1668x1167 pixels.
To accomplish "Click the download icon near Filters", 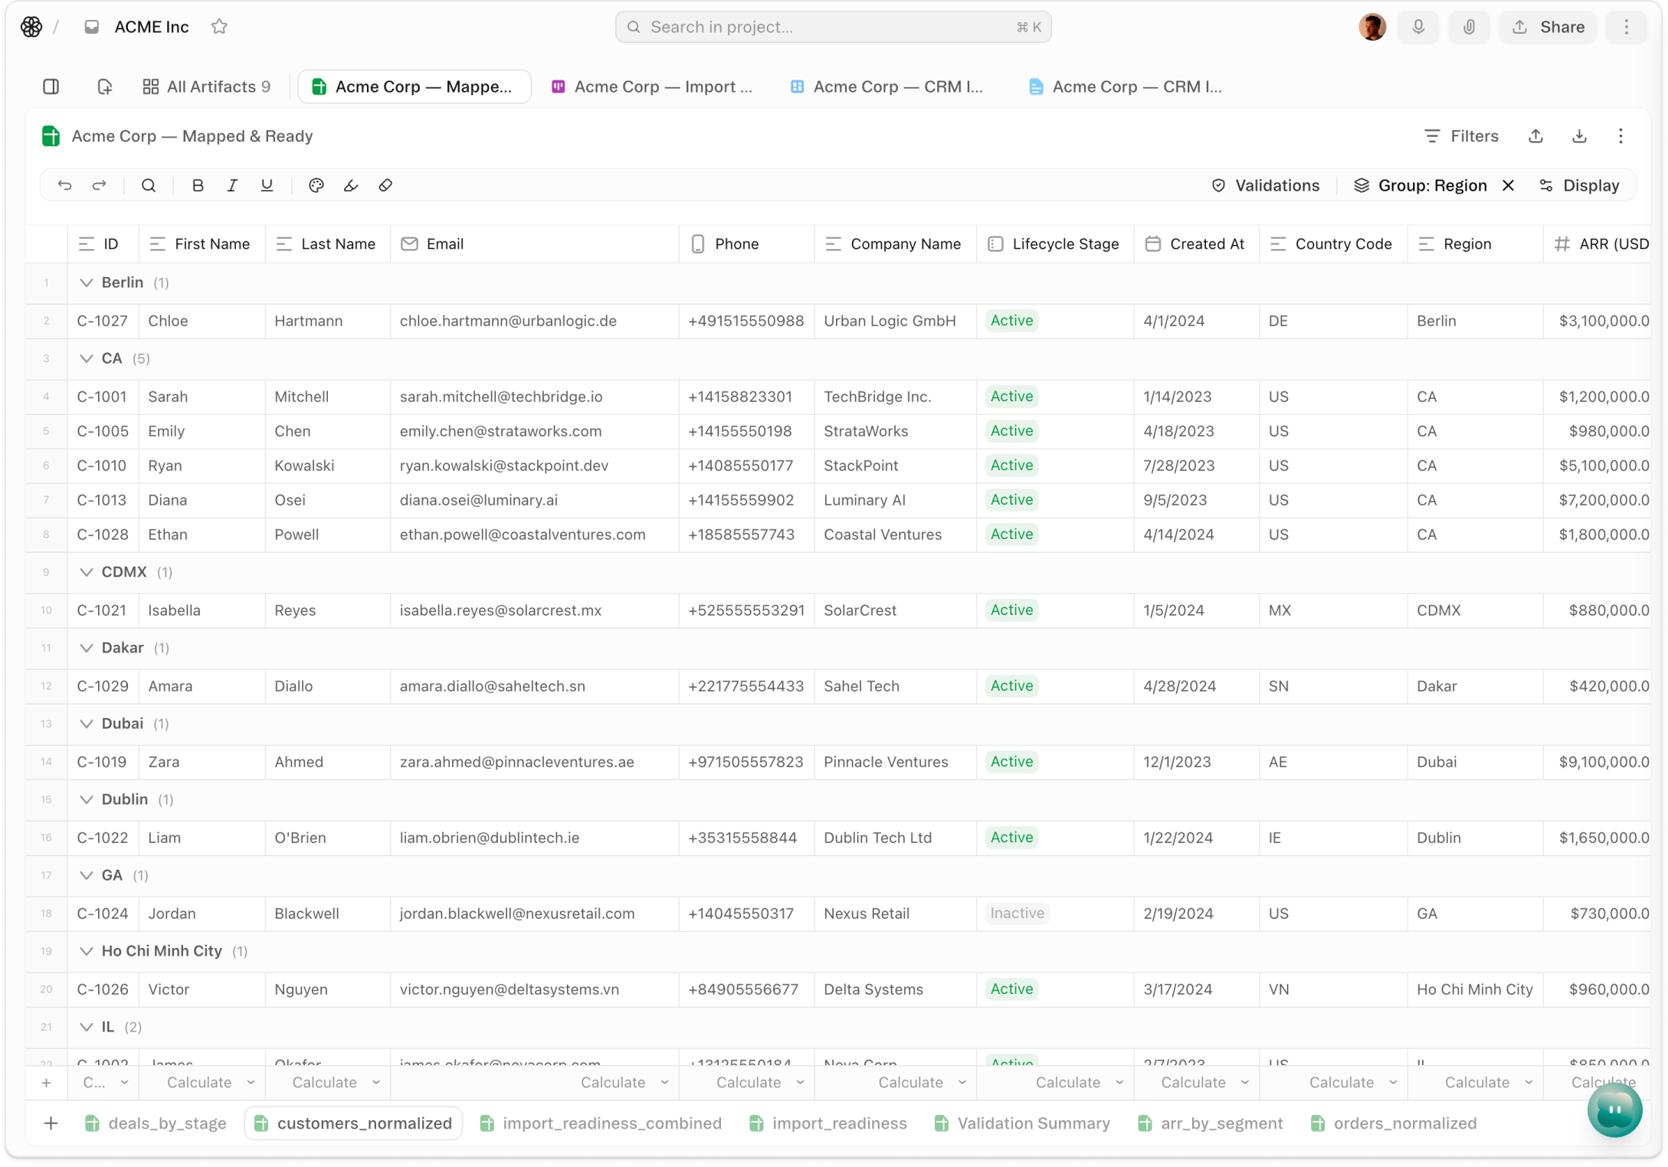I will point(1579,136).
